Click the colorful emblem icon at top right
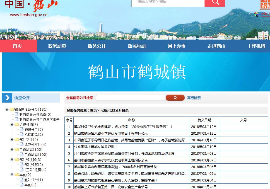270x189 pixels. (x=257, y=14)
